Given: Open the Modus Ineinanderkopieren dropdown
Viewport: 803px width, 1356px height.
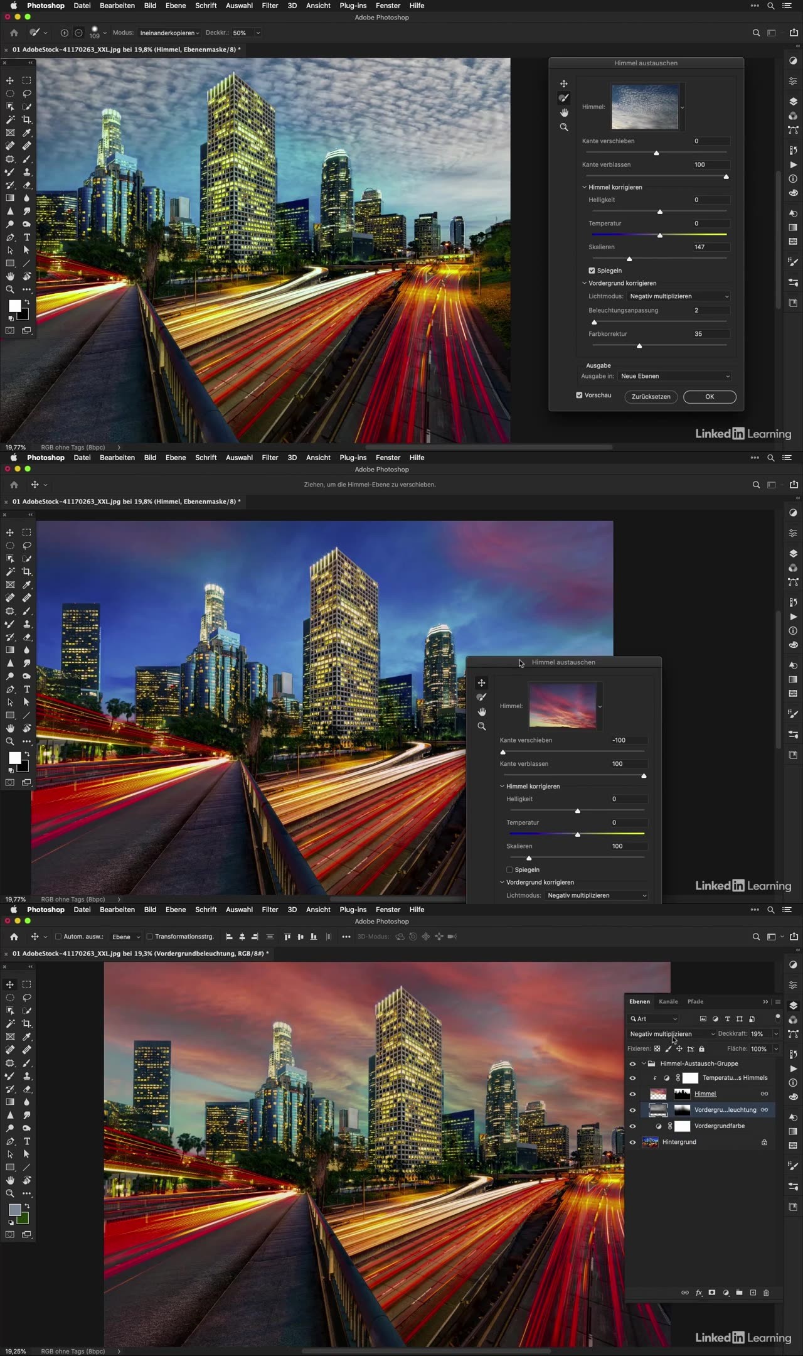Looking at the screenshot, I should tap(169, 33).
